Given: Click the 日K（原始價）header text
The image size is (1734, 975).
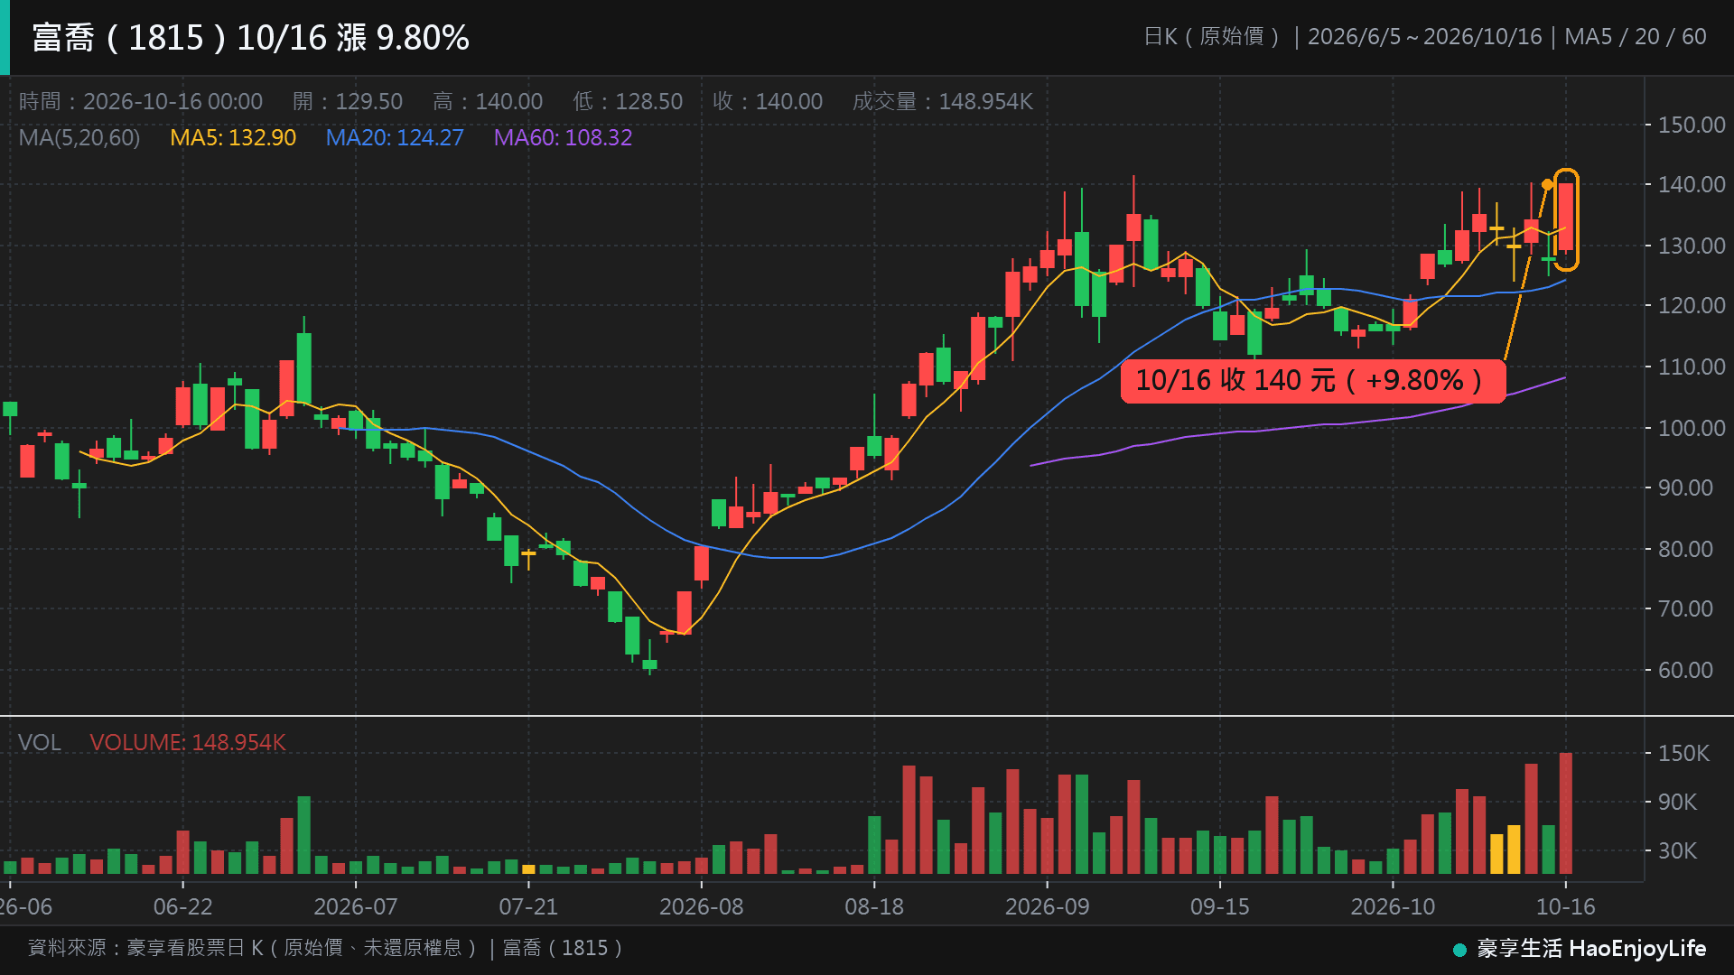Looking at the screenshot, I should (x=1212, y=37).
